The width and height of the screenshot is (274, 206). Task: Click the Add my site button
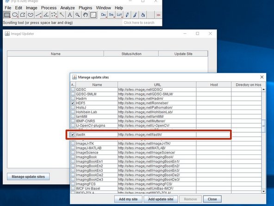point(128,199)
